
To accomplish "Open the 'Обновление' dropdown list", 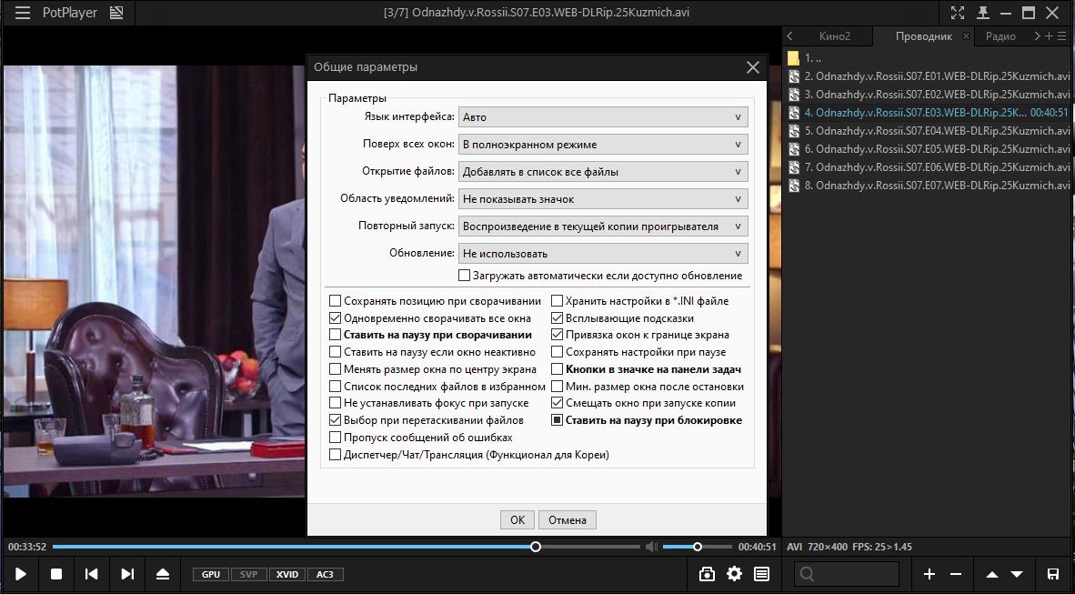I will point(602,254).
